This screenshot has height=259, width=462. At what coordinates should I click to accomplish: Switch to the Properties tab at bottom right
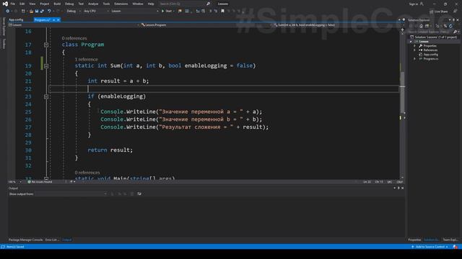(414, 240)
